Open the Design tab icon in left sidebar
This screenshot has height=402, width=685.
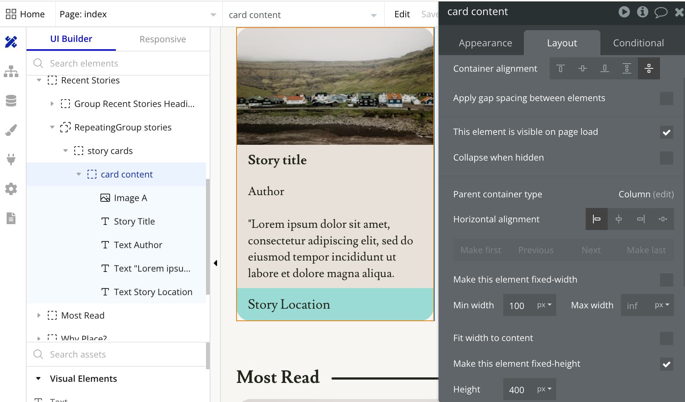tap(11, 42)
